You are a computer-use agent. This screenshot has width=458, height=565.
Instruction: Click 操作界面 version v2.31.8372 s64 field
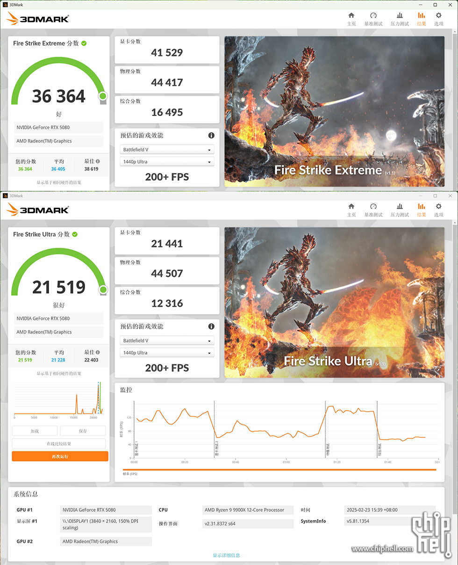(x=248, y=523)
